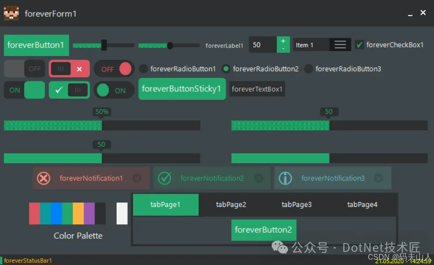
Task: Click inside foreverTextBox1 field
Action: click(x=257, y=89)
